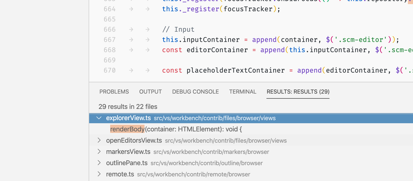Click line number 670 in the editor
This screenshot has width=413, height=181.
pos(109,70)
